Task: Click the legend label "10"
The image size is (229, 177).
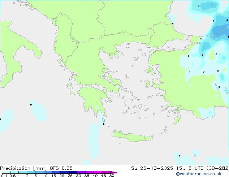Action: coord(45,176)
